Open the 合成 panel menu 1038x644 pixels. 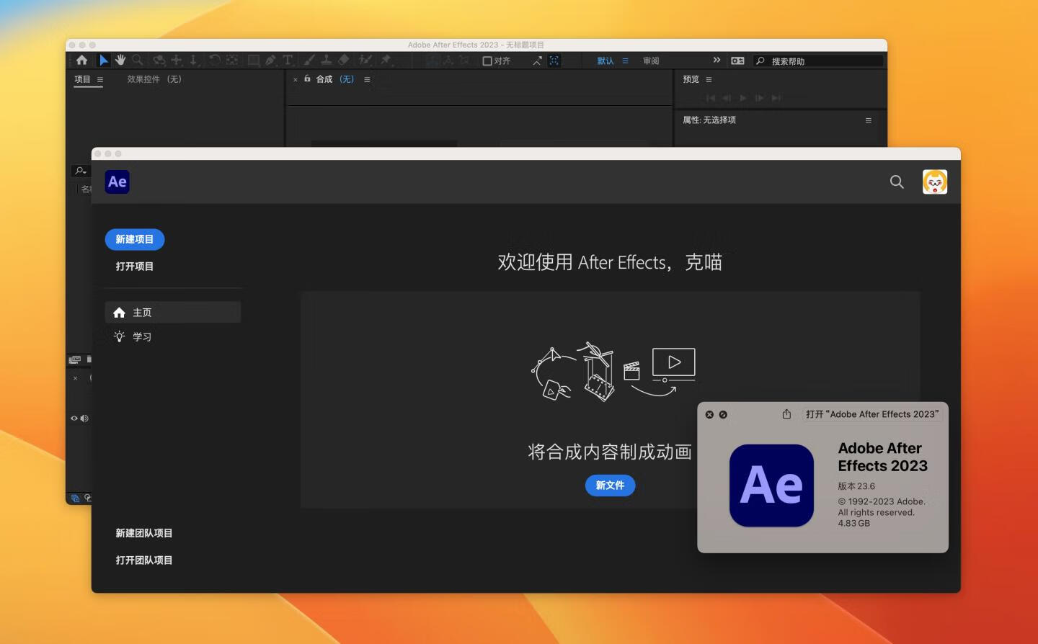[x=367, y=80]
